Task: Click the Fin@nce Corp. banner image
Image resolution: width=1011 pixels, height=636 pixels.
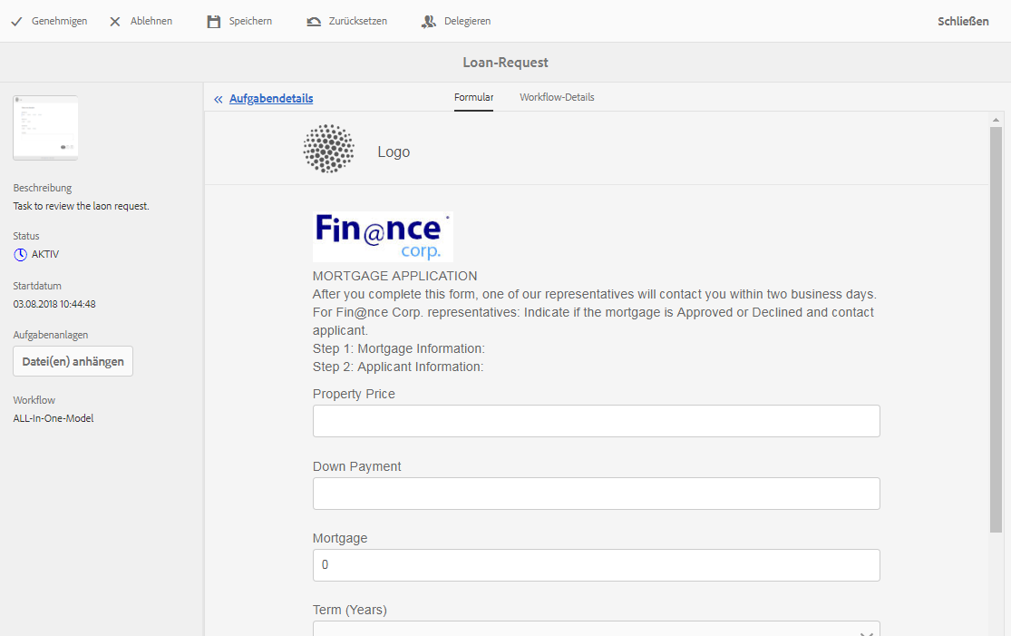Action: point(383,237)
